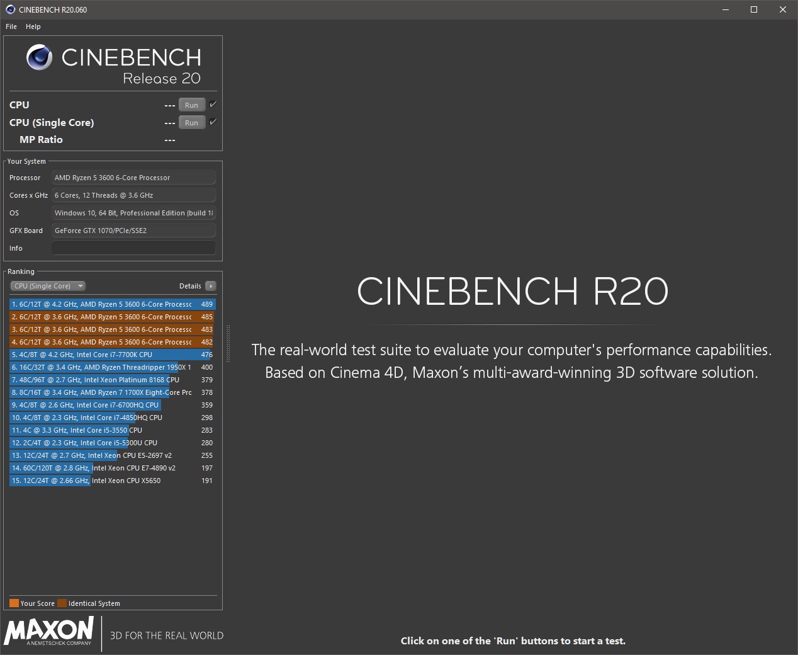Click the OS field Windows 10
The image size is (798, 655).
click(133, 213)
